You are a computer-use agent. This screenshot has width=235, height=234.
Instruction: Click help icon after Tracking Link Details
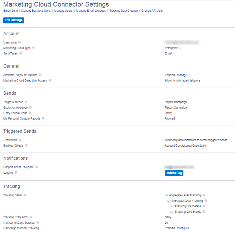coord(204,206)
